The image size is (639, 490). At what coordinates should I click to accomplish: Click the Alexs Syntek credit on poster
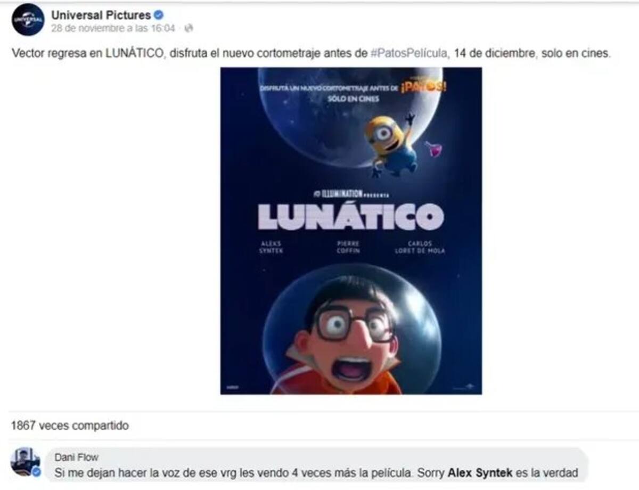coord(271,247)
